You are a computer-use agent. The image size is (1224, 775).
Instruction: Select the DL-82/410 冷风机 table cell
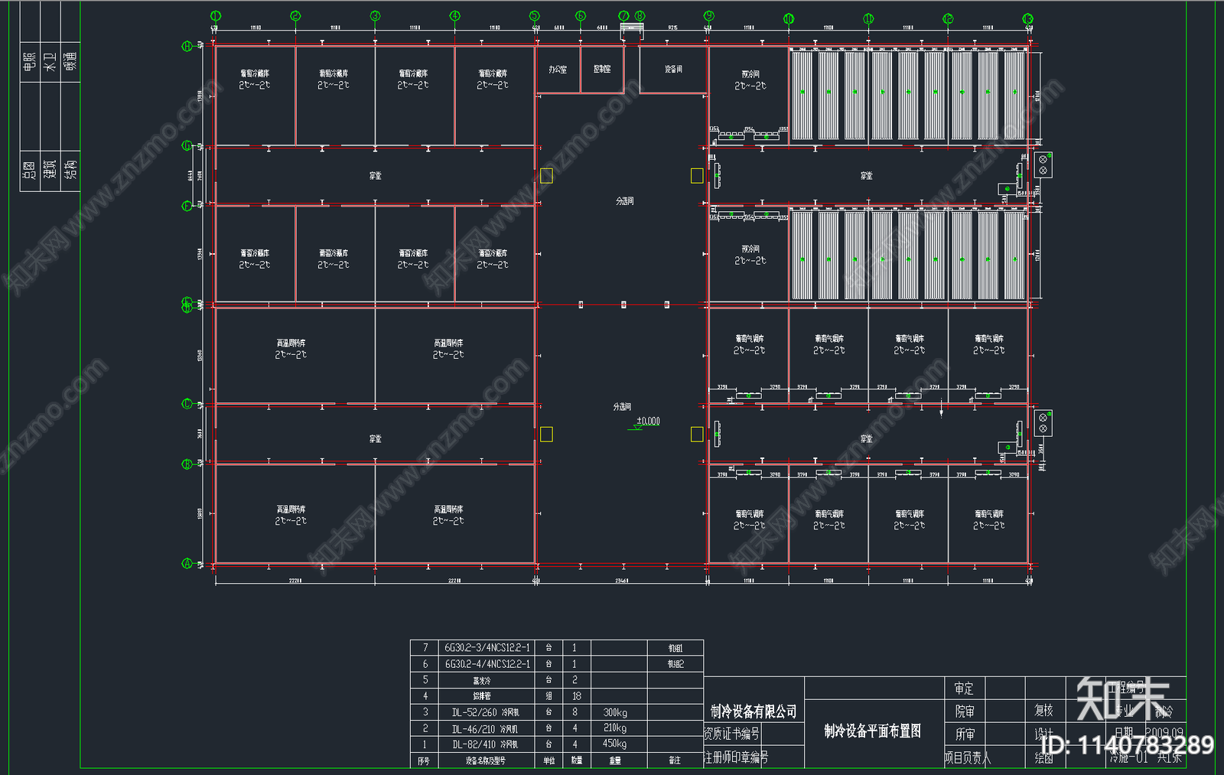coord(485,744)
